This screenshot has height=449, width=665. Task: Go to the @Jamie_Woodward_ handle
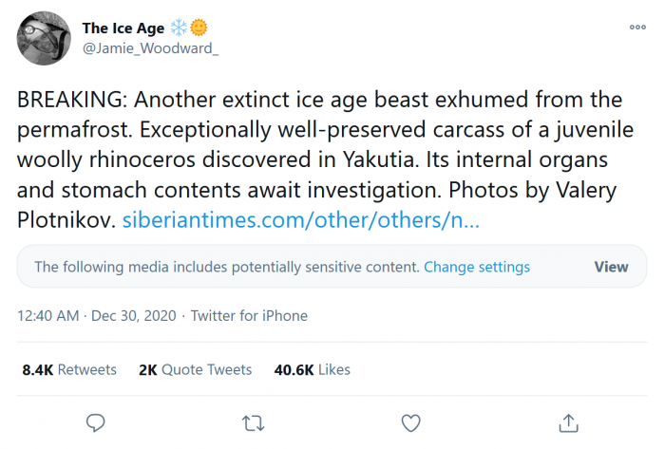(x=151, y=48)
